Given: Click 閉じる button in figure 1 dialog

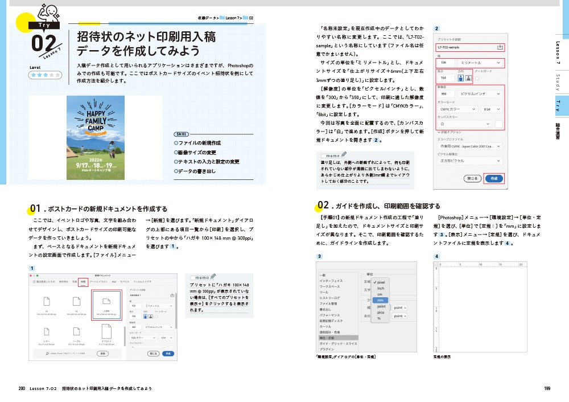Looking at the screenshot, I should click(x=154, y=354).
